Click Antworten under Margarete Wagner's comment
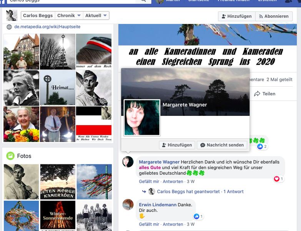Image resolution: width=301 pixels, height=231 pixels. coord(172,181)
